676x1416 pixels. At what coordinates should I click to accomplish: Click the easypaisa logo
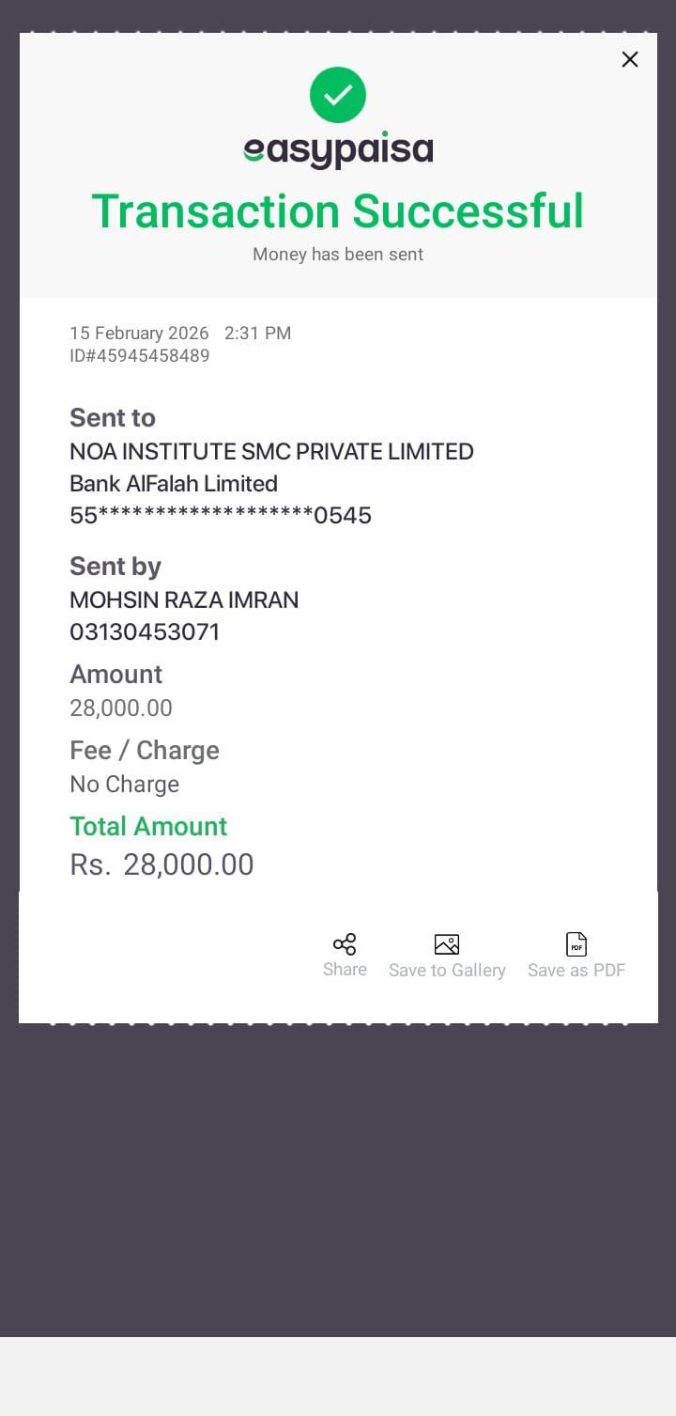[338, 150]
